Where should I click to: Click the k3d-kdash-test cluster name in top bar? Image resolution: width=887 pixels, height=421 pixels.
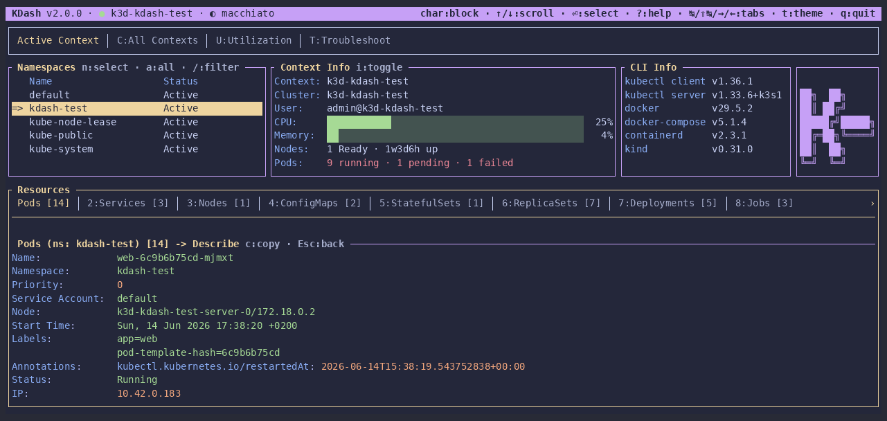point(152,14)
